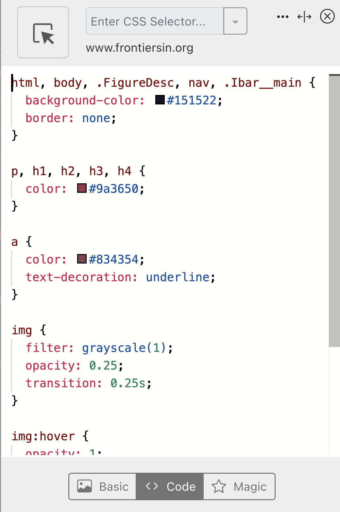Click the code editor scrollbar thumb
Screen dimensions: 340x512
click(334, 210)
